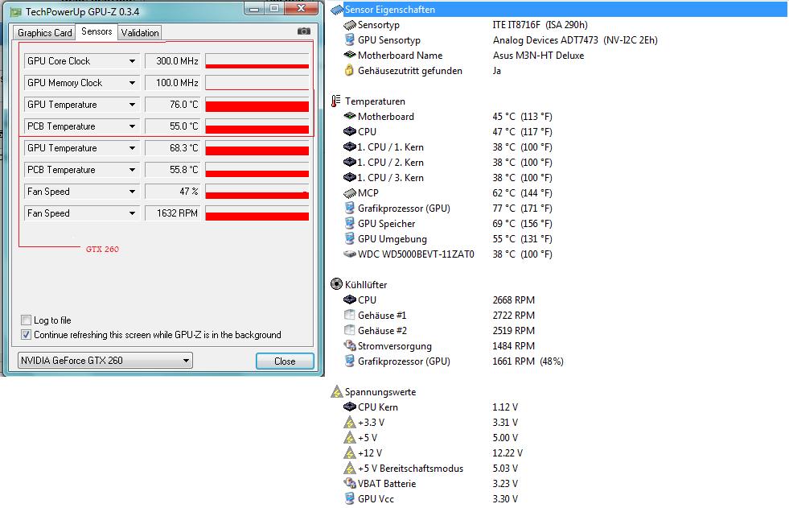Select the icon for 1. CPU / 2. Kern

click(350, 162)
